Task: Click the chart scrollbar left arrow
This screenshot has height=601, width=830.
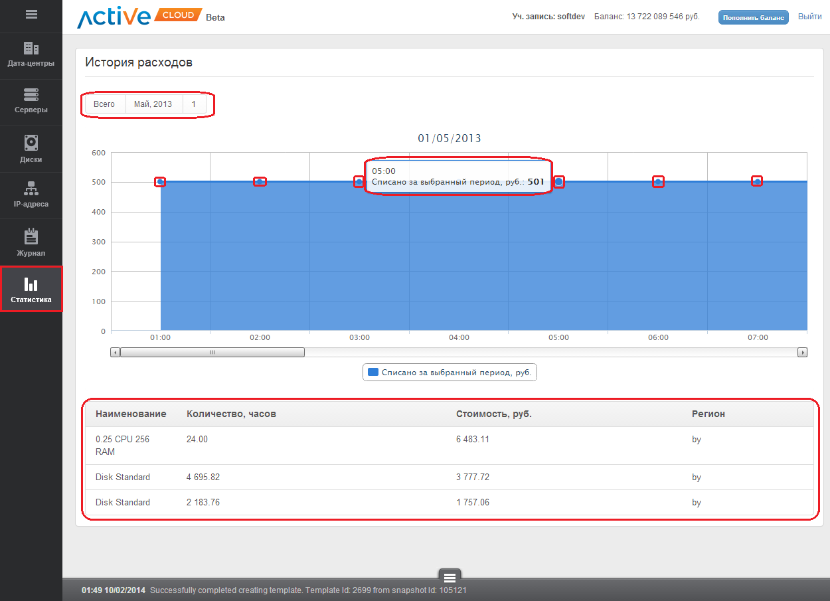Action: pyautogui.click(x=116, y=353)
